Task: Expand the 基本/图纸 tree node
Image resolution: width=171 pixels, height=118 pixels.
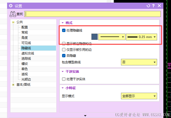Action: (13, 85)
